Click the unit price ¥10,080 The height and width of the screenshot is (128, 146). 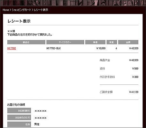coord(101,48)
